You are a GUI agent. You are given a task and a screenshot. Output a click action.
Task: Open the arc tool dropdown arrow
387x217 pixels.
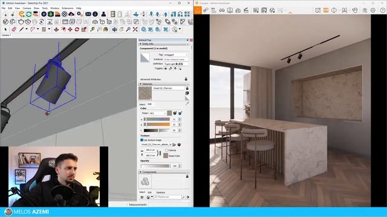pos(37,30)
